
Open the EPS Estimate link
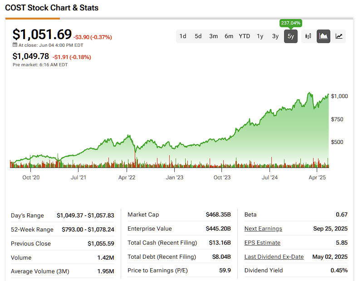click(262, 242)
